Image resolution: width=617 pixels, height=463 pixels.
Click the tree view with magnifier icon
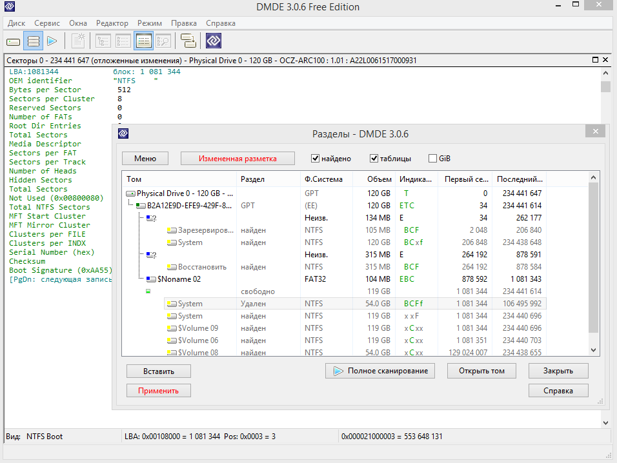coord(163,41)
